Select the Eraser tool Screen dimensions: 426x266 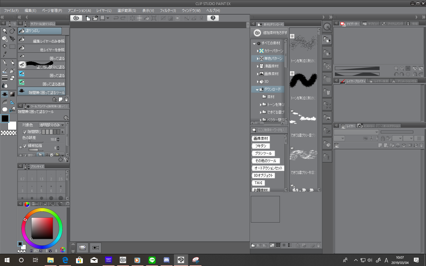tap(12, 78)
